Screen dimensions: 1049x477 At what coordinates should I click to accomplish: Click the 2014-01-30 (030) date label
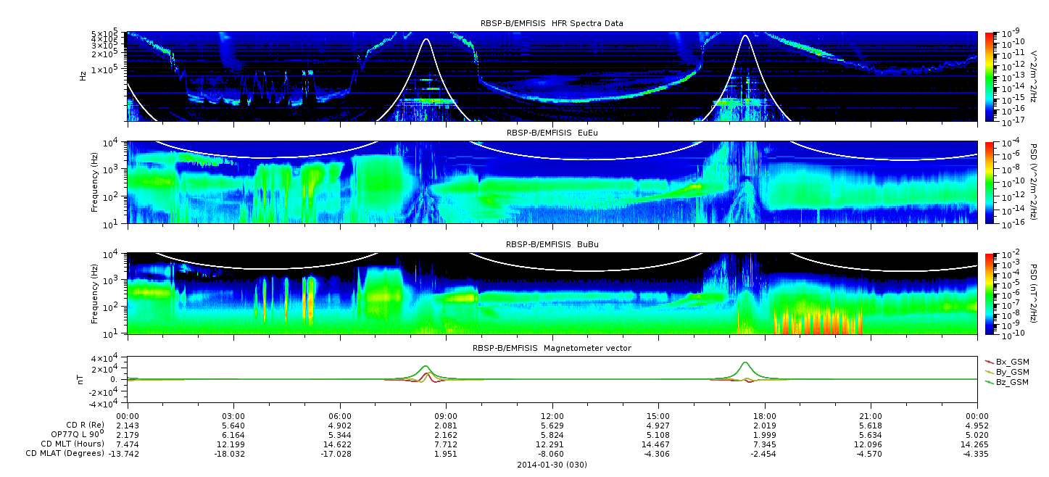552,465
